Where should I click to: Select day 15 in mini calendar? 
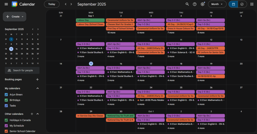11,49
